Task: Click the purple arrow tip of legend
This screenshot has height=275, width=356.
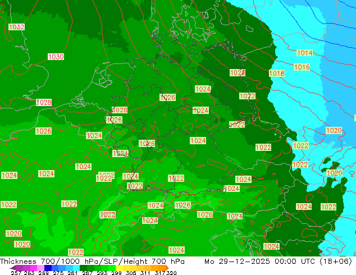Action: [12, 268]
